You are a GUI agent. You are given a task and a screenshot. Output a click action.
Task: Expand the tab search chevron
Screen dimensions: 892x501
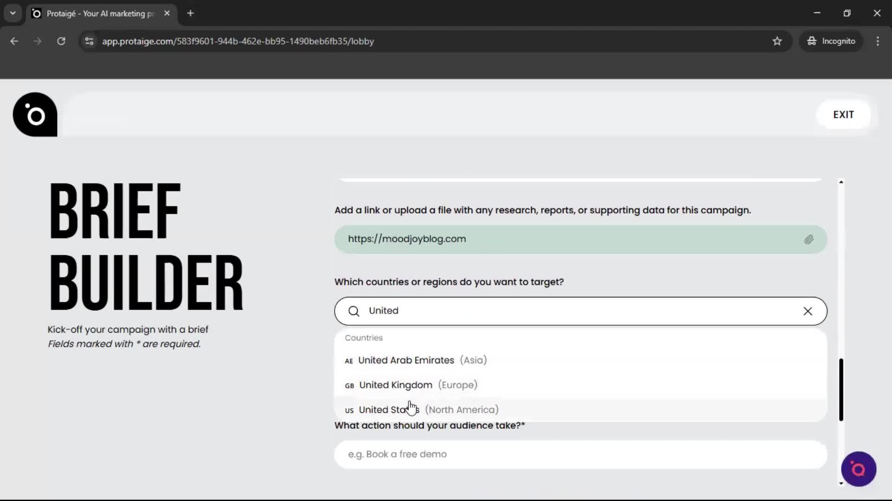(x=13, y=13)
